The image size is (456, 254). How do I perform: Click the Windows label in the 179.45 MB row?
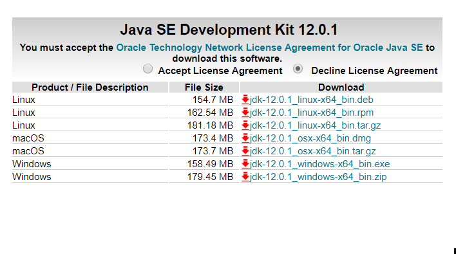(x=32, y=176)
